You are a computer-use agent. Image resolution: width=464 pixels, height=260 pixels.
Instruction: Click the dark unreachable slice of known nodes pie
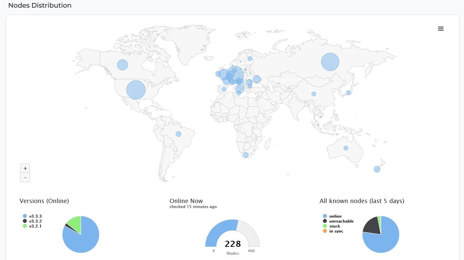click(x=373, y=225)
